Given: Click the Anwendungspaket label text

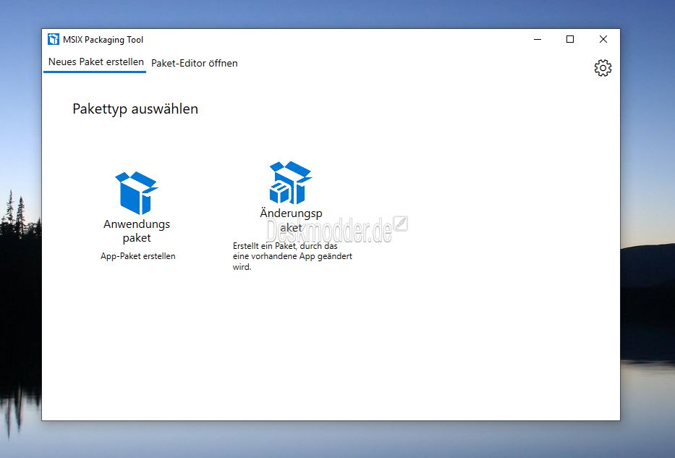Looking at the screenshot, I should click(137, 231).
